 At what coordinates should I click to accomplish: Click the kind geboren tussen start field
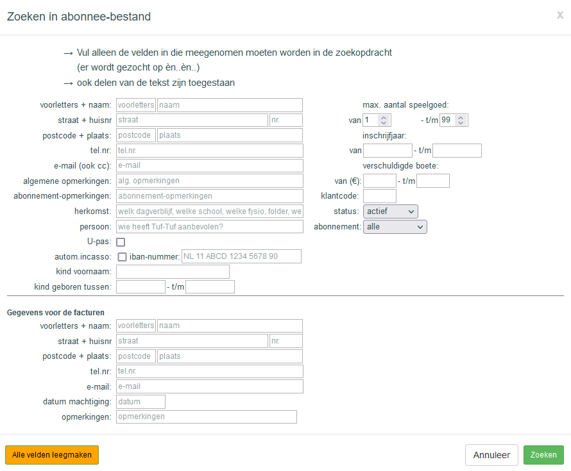[x=141, y=286]
